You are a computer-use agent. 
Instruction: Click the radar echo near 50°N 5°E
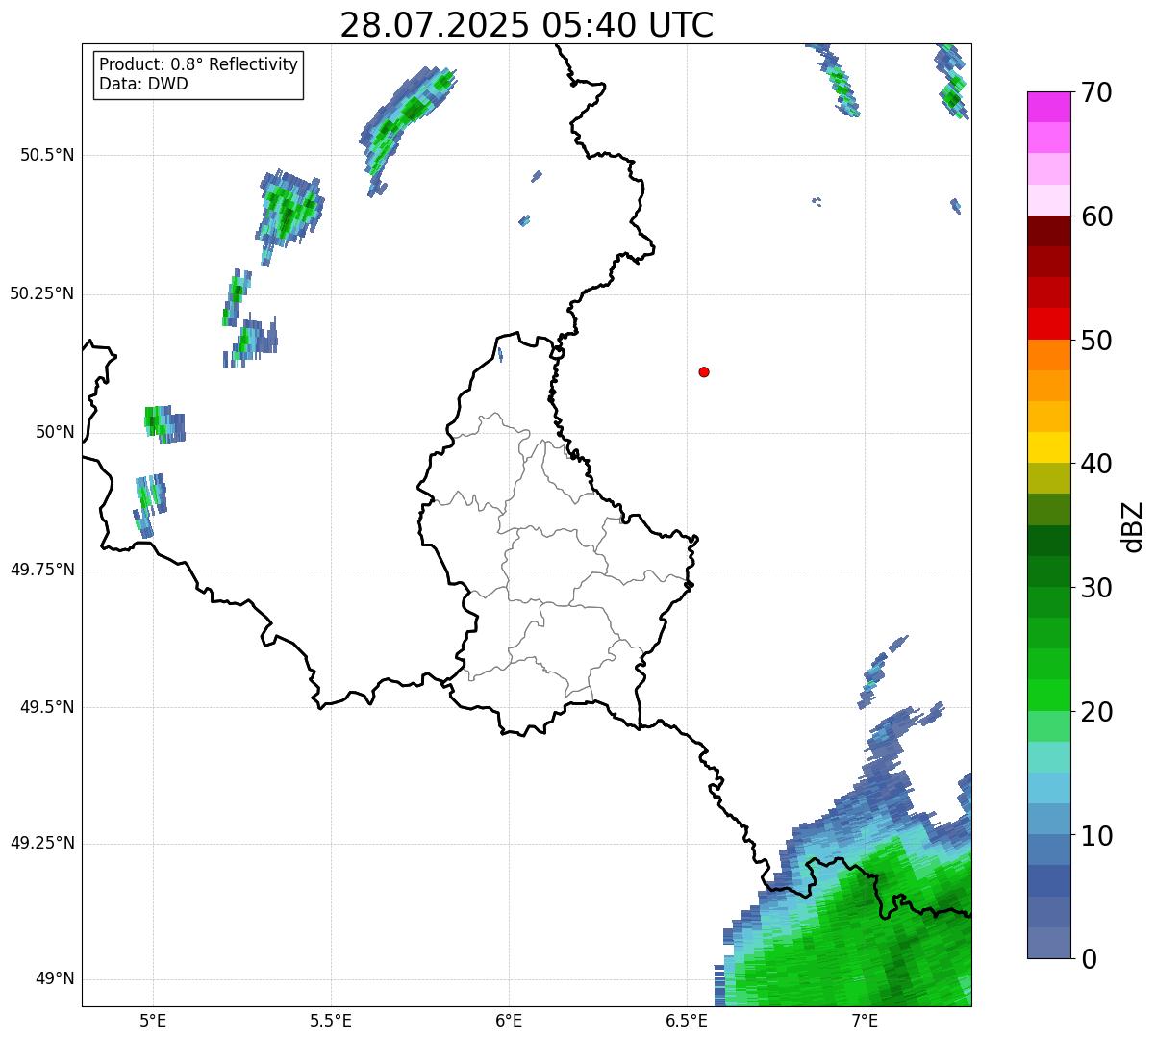pos(164,423)
